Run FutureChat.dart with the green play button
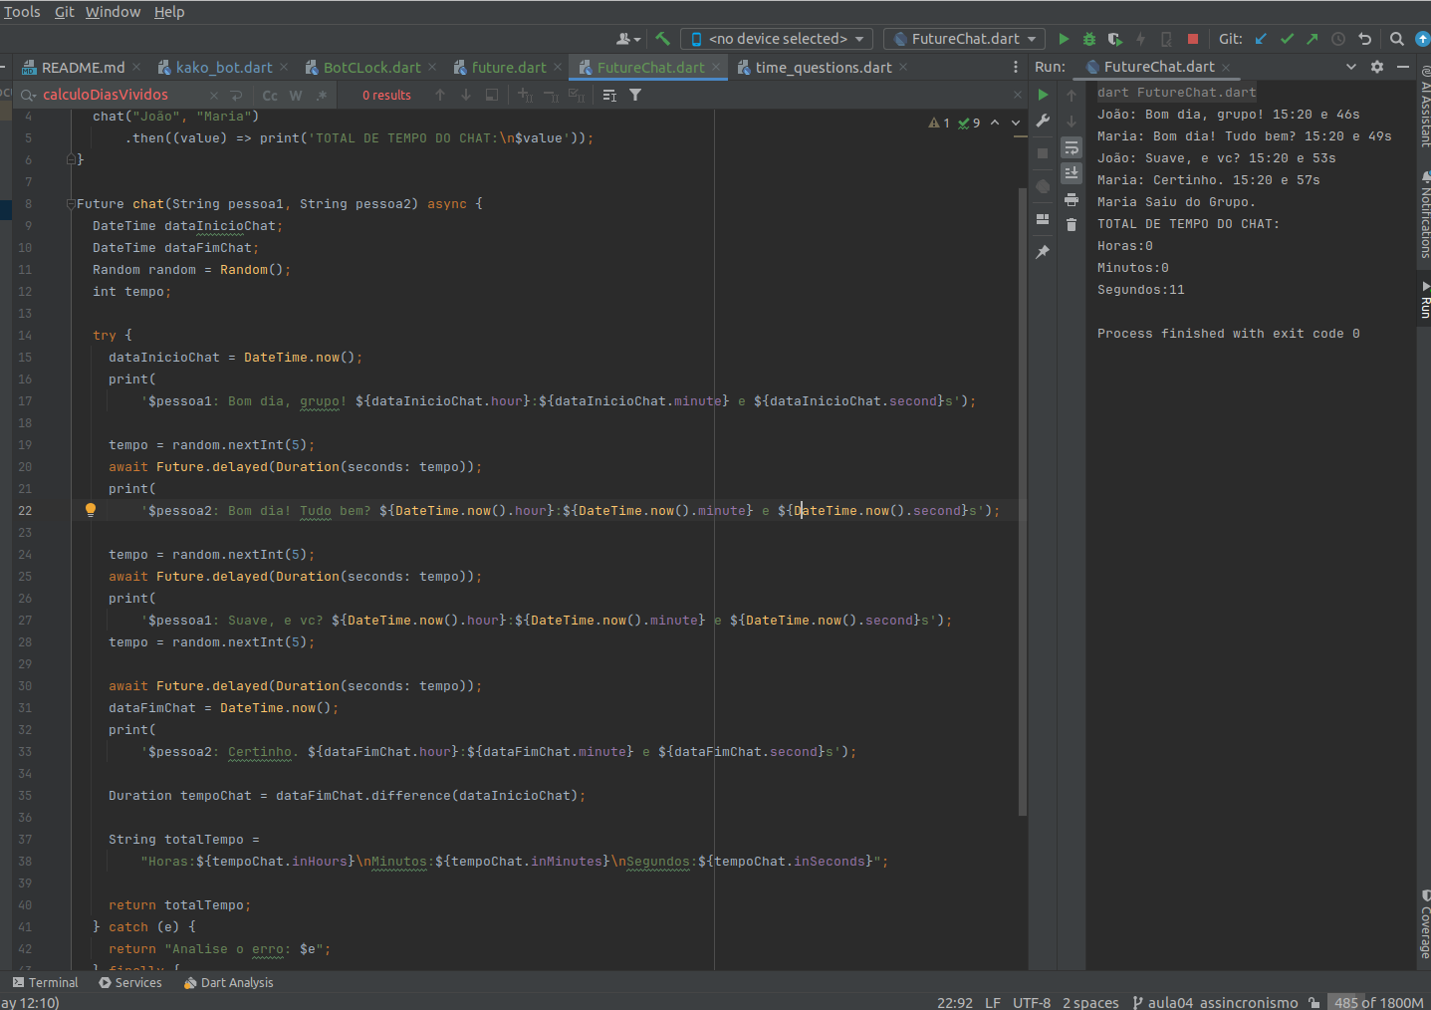The width and height of the screenshot is (1431, 1010). tap(1064, 39)
